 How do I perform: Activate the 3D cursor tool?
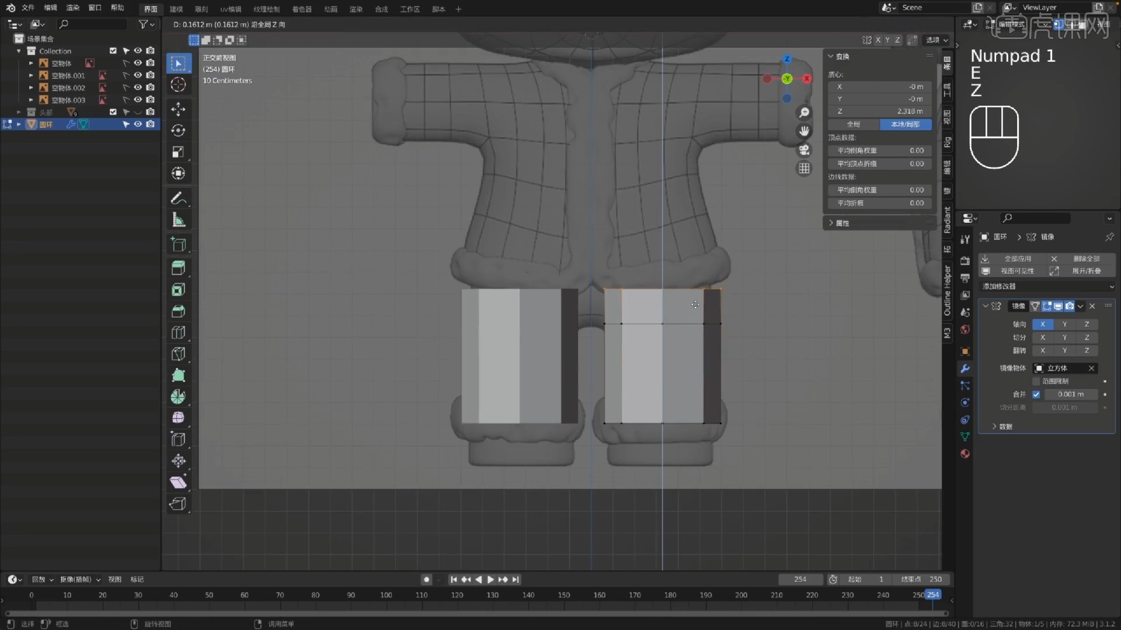pos(179,85)
